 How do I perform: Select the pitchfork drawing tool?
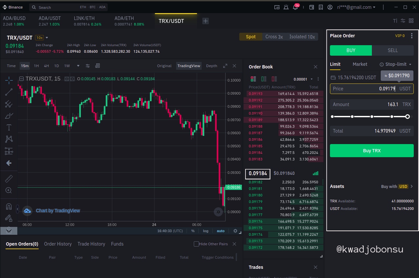pos(9,104)
